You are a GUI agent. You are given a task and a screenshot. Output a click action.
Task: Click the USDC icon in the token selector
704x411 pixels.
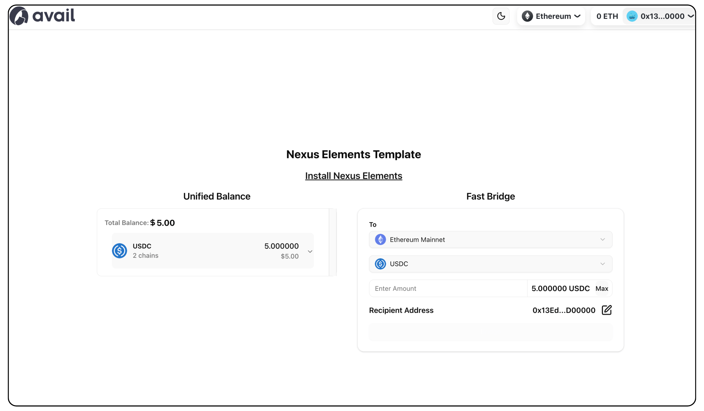point(380,264)
